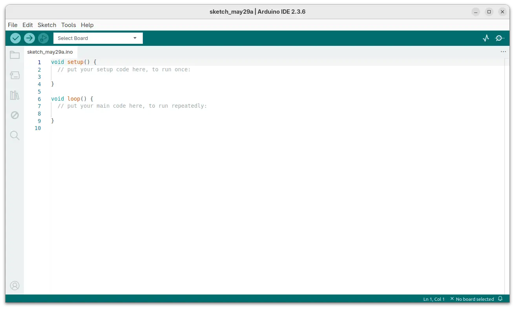Viewport: 515px width, 309px height.
Task: Open the Boards Manager sidebar
Action: coord(15,75)
